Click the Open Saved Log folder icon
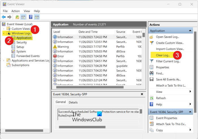This screenshot has width=198, height=139. 151,37
